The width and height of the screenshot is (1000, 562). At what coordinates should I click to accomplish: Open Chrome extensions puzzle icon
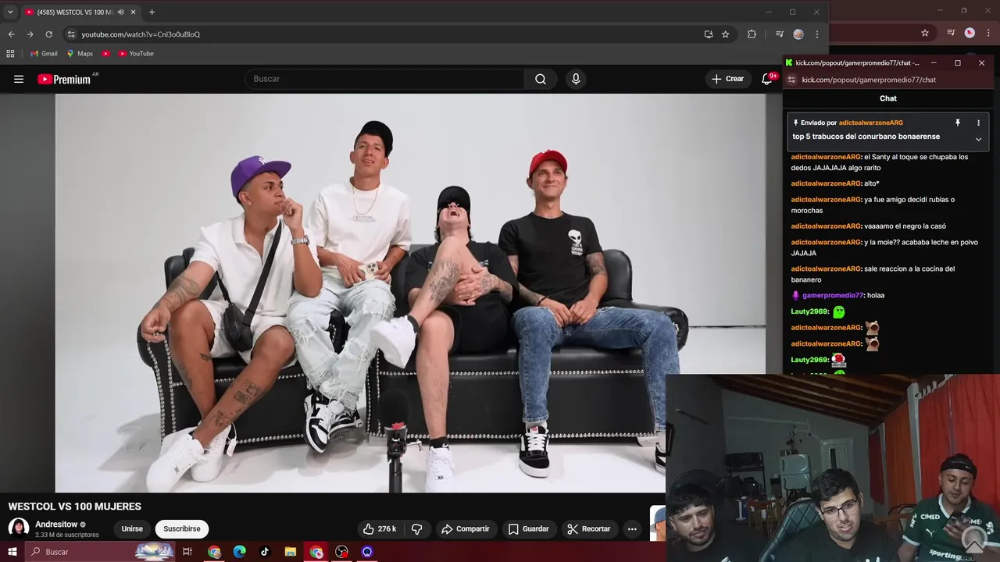[752, 34]
